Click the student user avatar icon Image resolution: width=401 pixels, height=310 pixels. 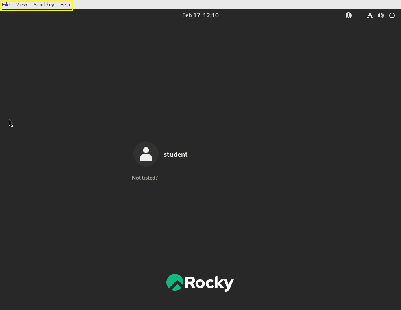point(146,154)
